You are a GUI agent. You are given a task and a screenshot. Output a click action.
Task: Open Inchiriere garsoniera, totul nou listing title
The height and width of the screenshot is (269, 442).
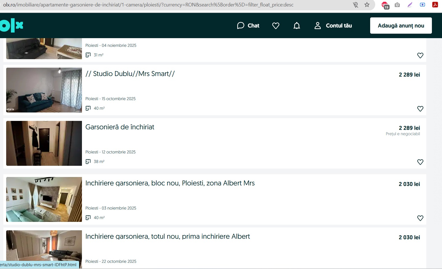(168, 236)
